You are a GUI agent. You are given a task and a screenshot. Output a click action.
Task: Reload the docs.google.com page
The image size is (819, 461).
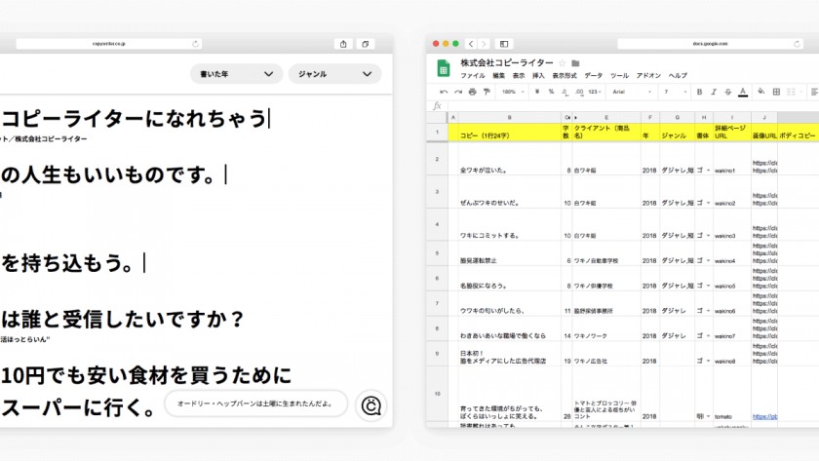pyautogui.click(x=797, y=44)
